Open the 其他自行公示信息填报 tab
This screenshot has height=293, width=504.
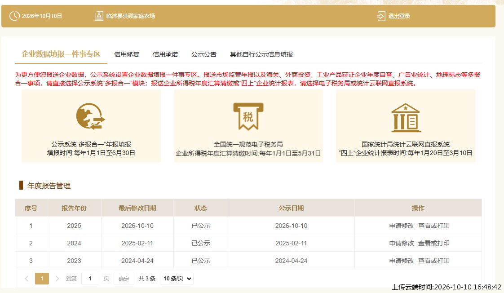click(261, 54)
